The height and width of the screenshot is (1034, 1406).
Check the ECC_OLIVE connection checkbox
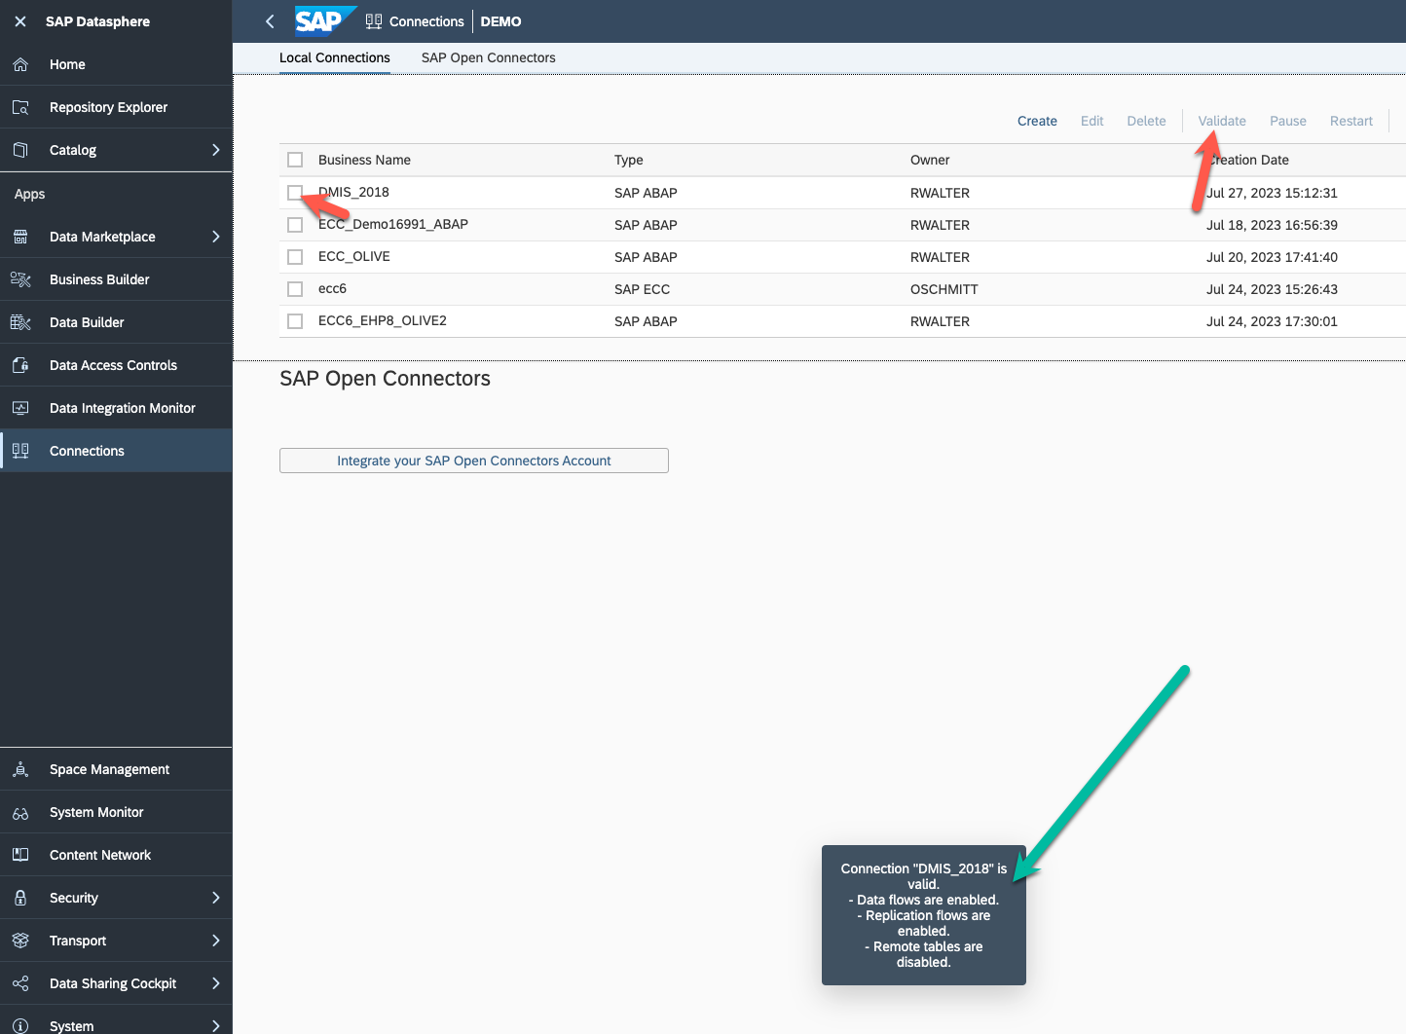295,257
